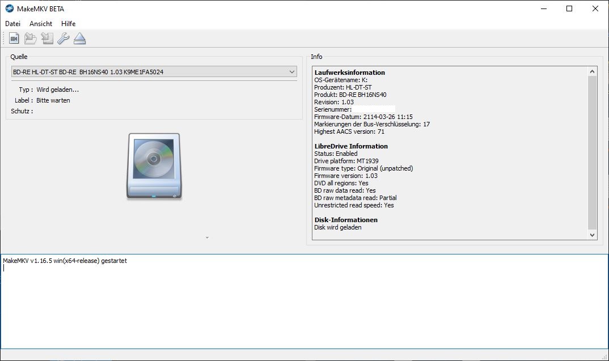Expand the BD-RE BH16NS40 source drive dropdown
The image size is (609, 361).
tap(154, 72)
